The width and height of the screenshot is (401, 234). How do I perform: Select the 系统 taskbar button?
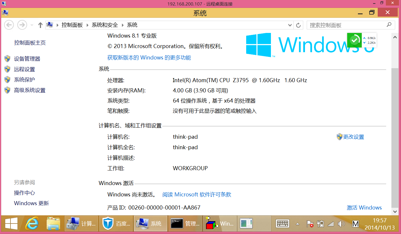[x=150, y=224]
